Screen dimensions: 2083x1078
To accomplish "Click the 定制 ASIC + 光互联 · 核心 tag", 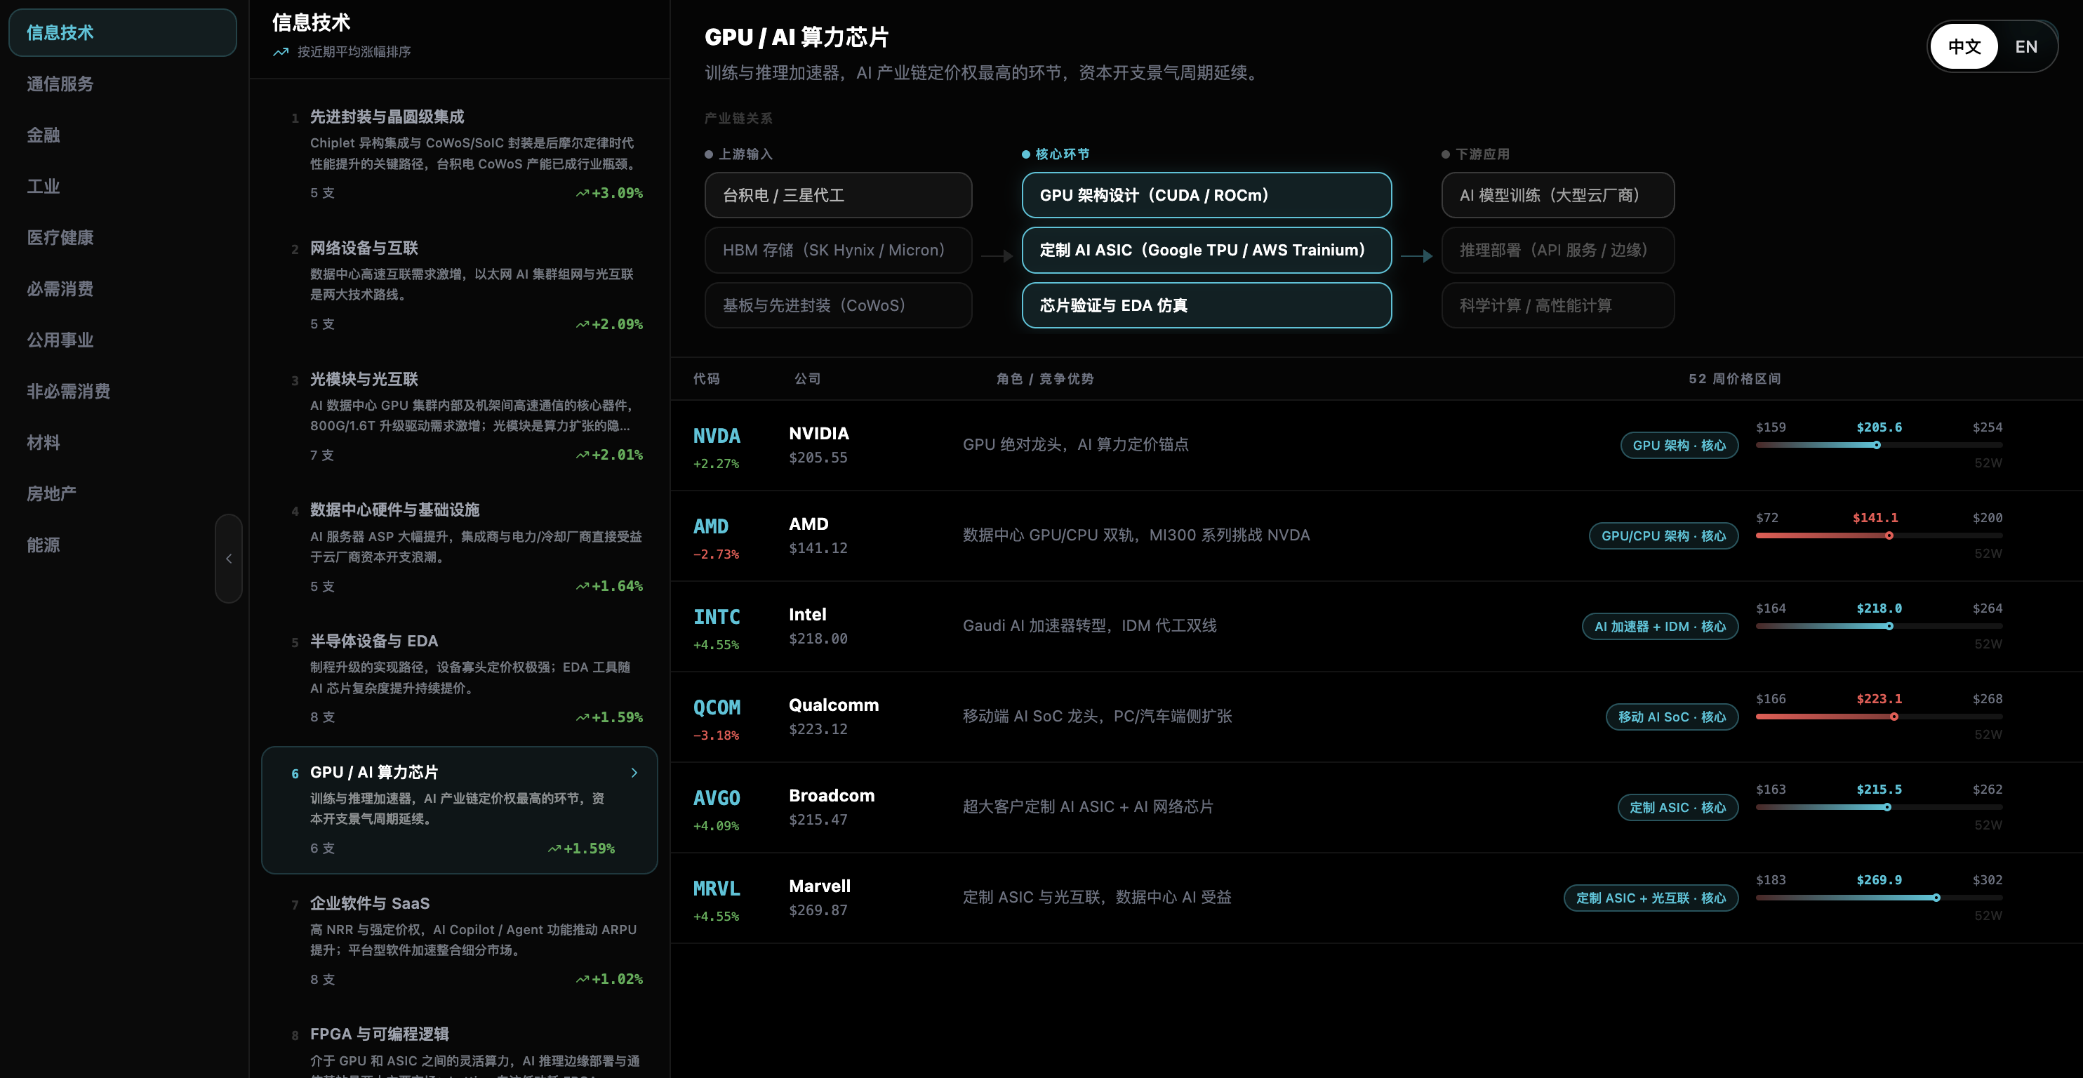I will pyautogui.click(x=1651, y=898).
